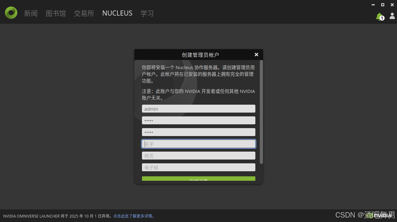Close the Omniverse Launcher window
397x222 pixels.
point(392,5)
